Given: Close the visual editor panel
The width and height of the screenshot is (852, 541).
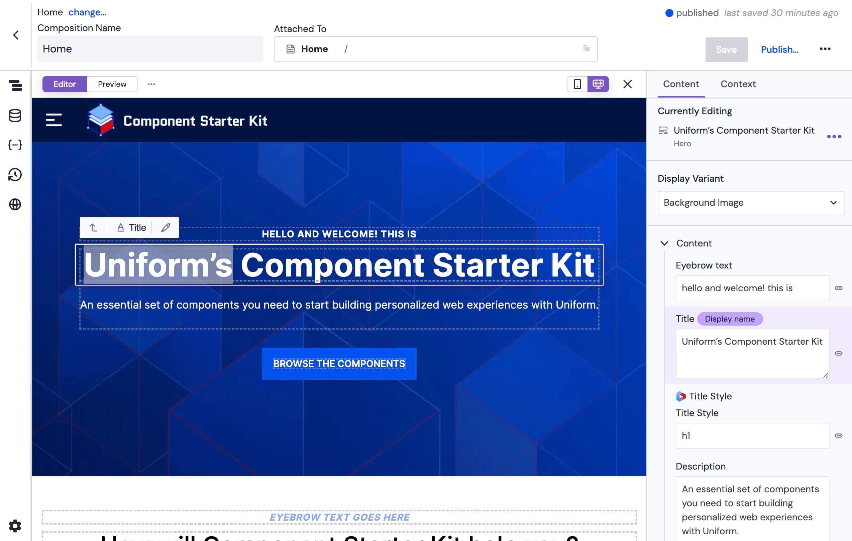Looking at the screenshot, I should coord(627,84).
